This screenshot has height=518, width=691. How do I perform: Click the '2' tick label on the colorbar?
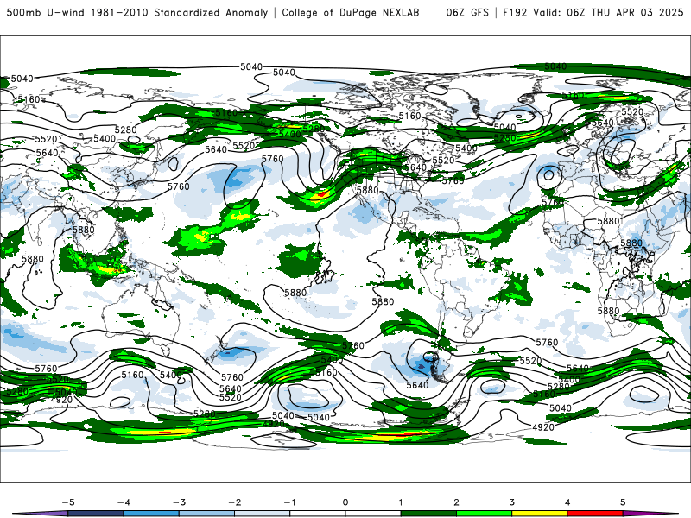456,502
